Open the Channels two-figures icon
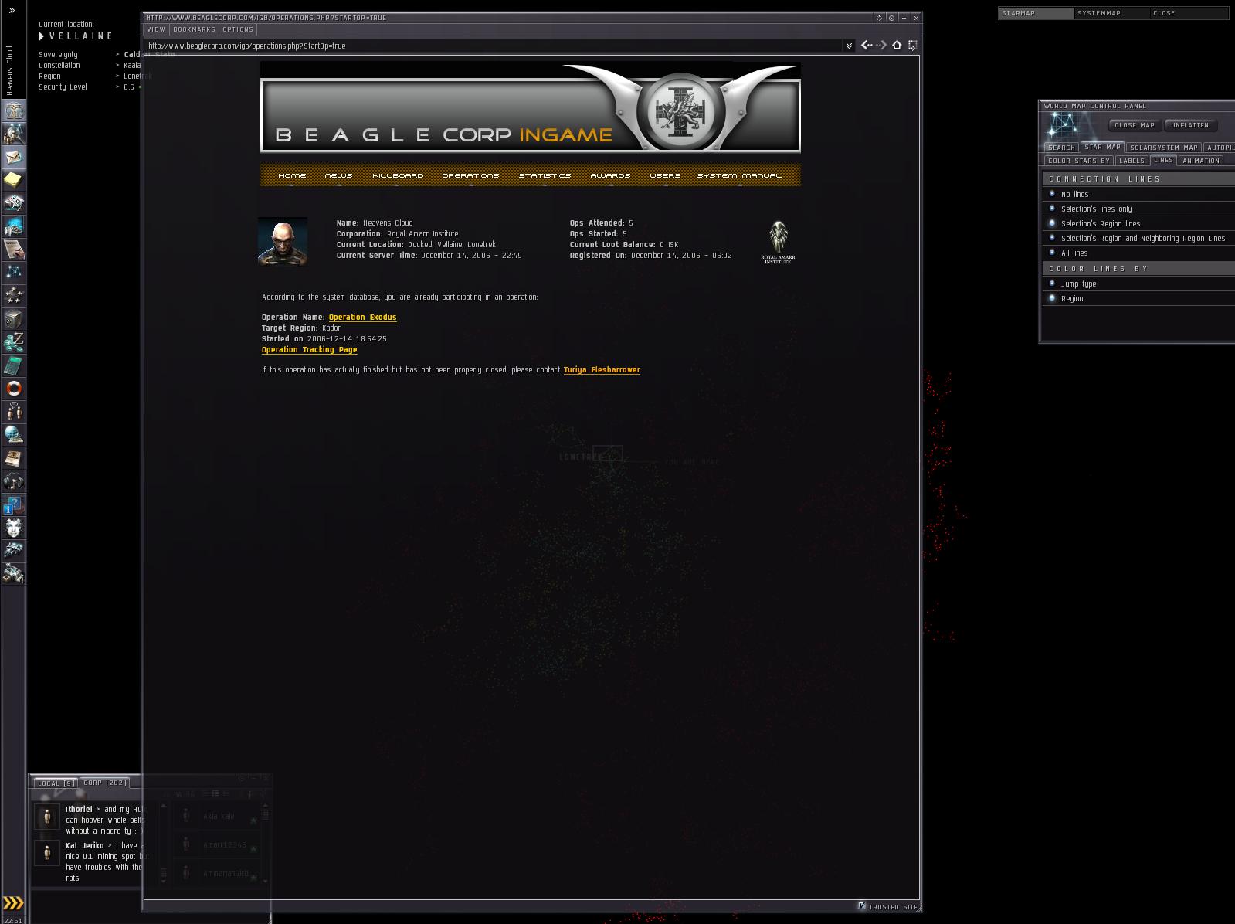1235x924 pixels. pos(14,412)
